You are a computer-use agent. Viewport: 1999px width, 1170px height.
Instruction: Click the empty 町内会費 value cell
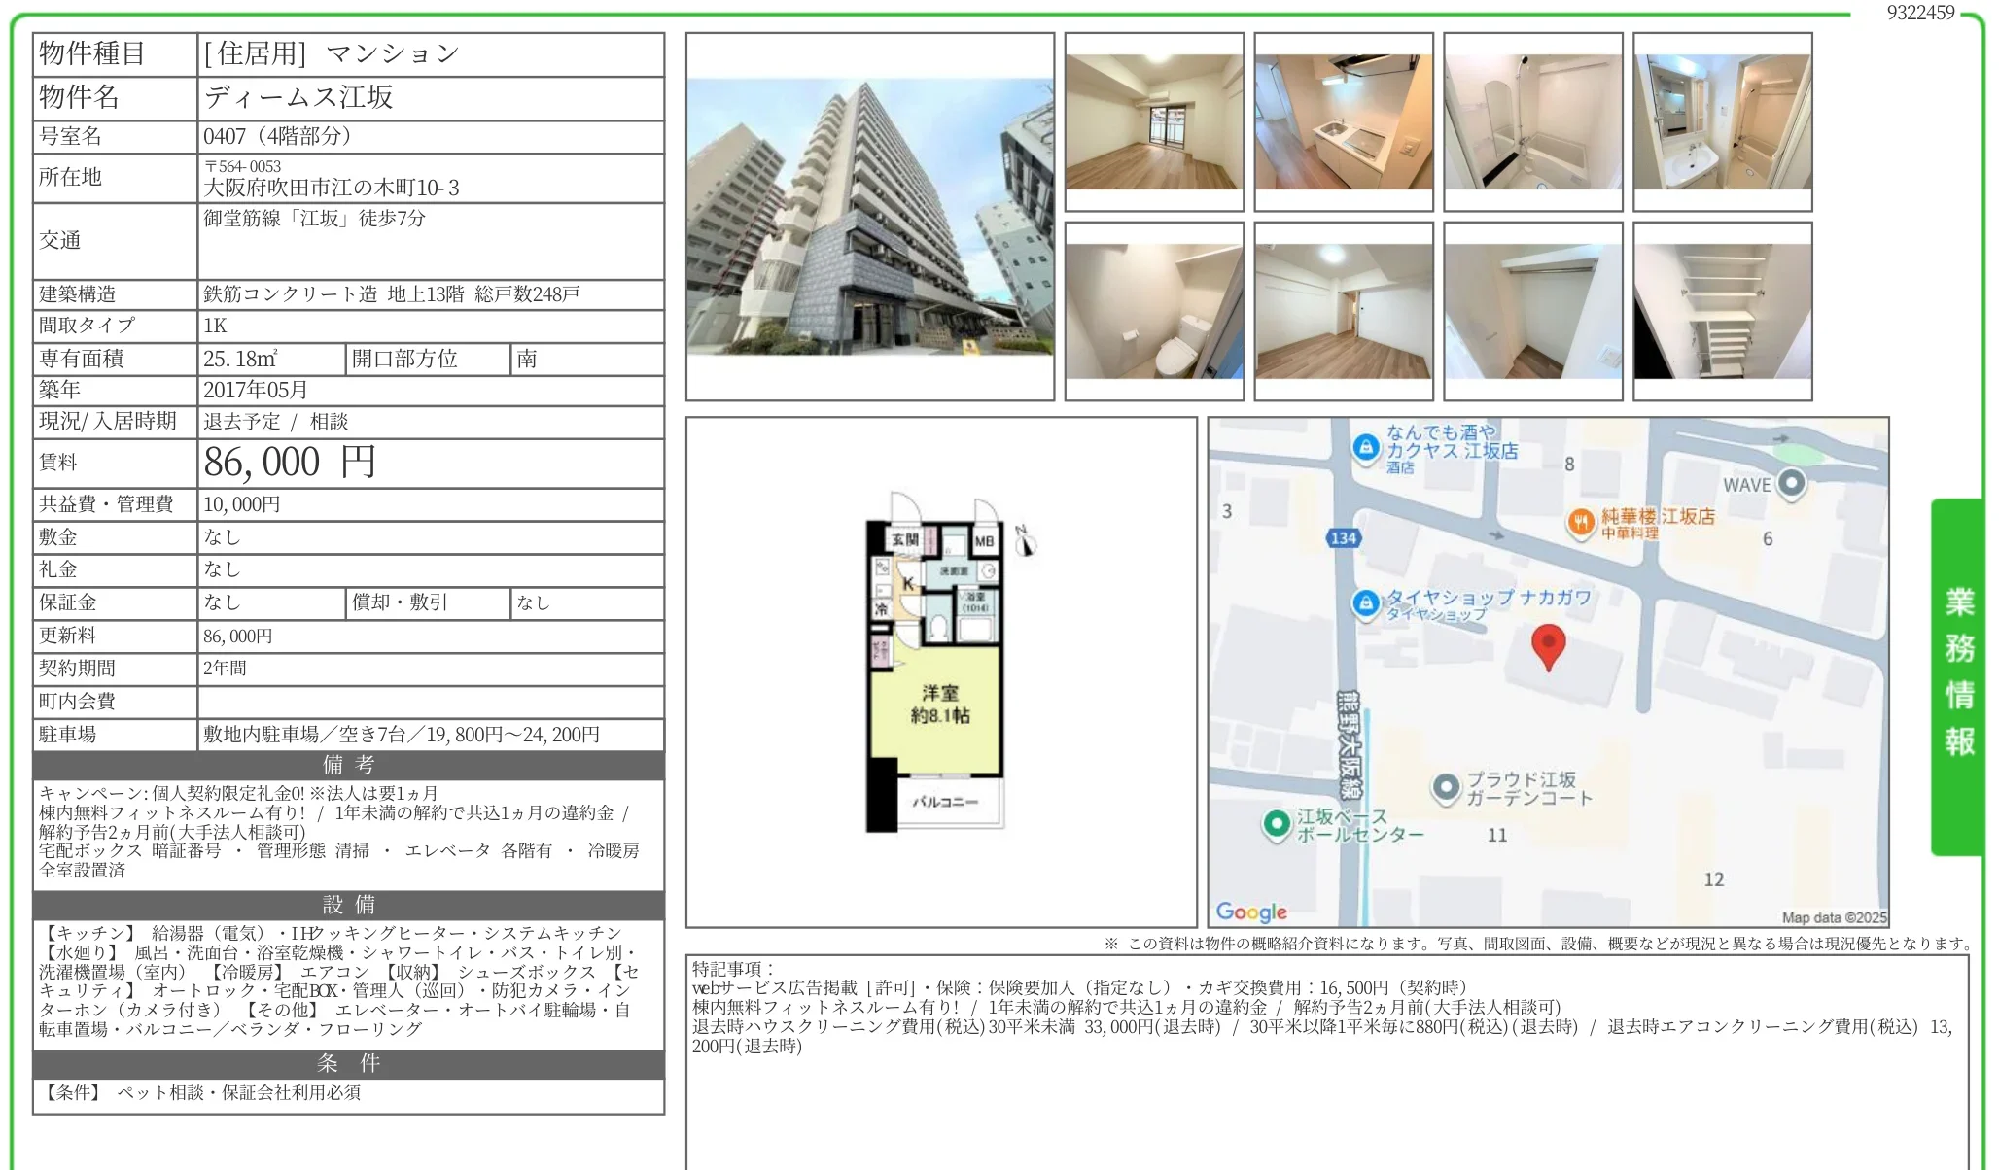click(431, 702)
